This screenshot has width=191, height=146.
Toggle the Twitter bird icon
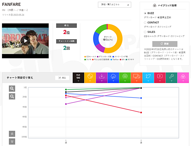[148, 78]
